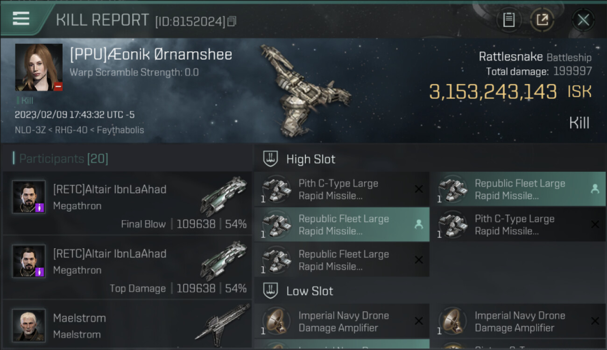Collapse the High Slot section
Screen dimensions: 607x350
point(299,159)
